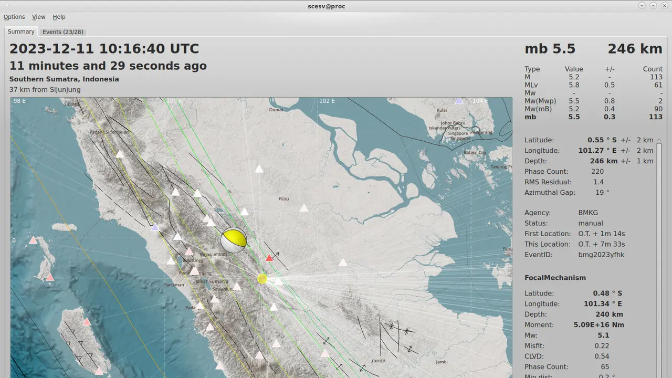Select the Mw(mB) magnitude row
The image size is (672, 378).
coord(593,109)
